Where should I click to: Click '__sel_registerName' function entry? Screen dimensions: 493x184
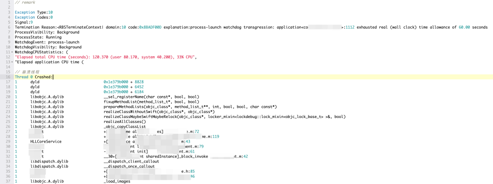point(151,97)
